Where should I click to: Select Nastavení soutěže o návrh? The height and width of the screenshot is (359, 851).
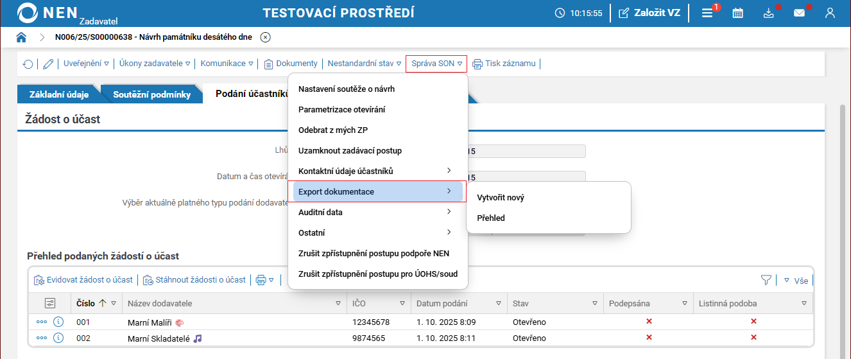[378, 89]
